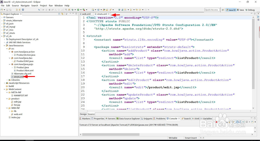Click the Save toolbar icon
Screen dimensions: 260x141
[x=7, y=10]
